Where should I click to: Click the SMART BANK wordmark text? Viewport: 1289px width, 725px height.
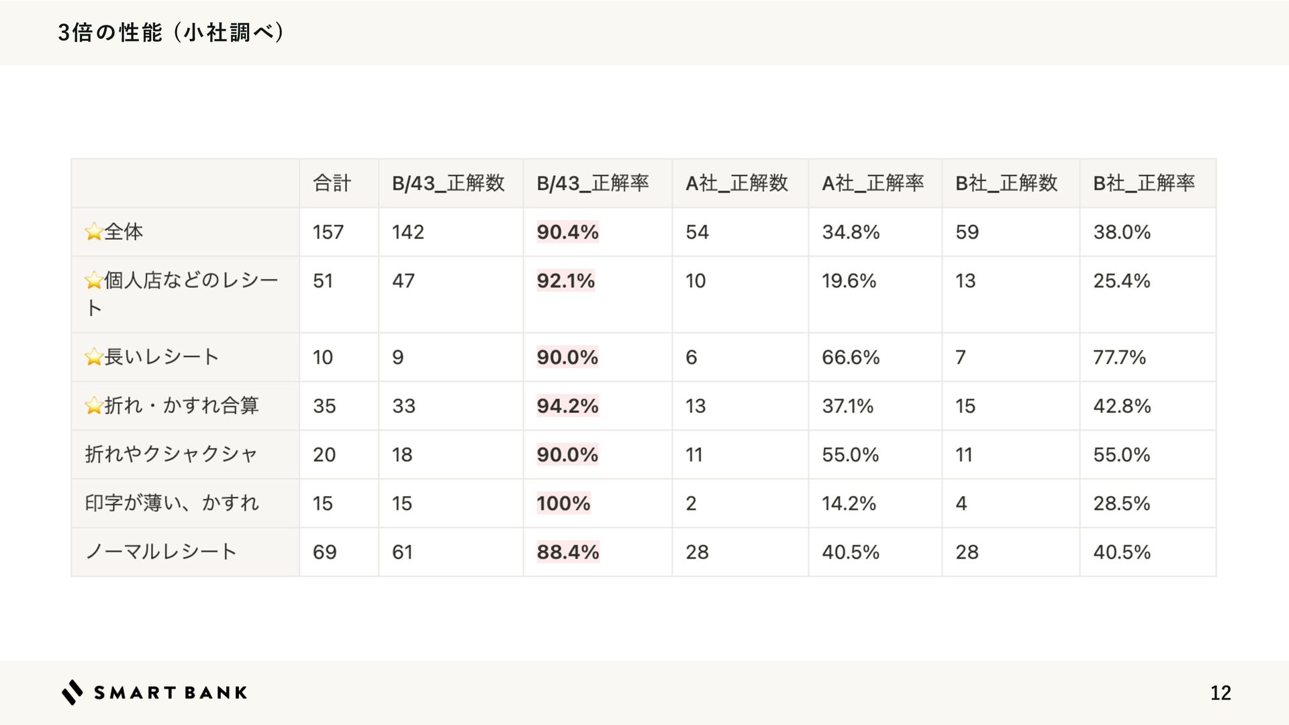pos(171,693)
